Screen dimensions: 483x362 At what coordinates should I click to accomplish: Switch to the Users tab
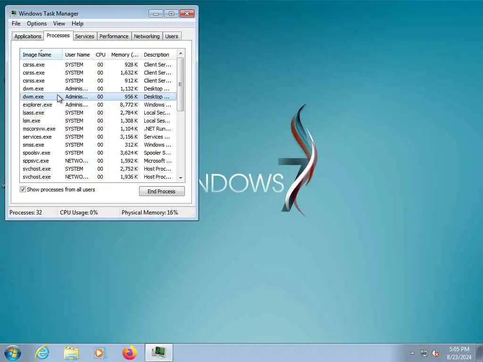pos(172,36)
